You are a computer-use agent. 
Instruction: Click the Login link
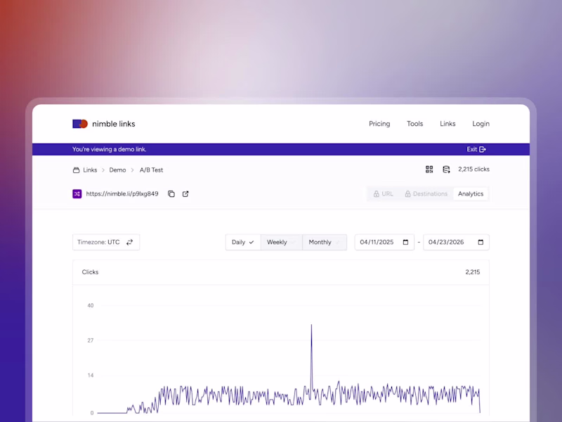coord(481,124)
